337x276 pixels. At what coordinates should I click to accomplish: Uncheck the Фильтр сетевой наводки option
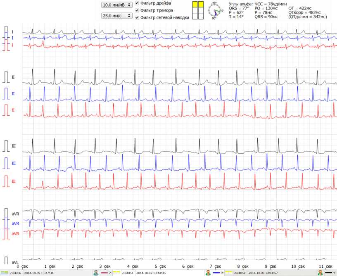point(137,18)
